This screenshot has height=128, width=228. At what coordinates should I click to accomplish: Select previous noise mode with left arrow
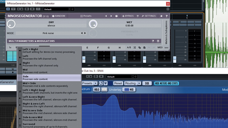pyautogui.click(x=82, y=33)
